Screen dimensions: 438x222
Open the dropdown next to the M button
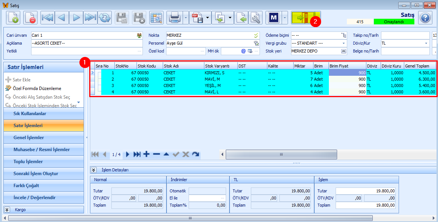pyautogui.click(x=284, y=18)
